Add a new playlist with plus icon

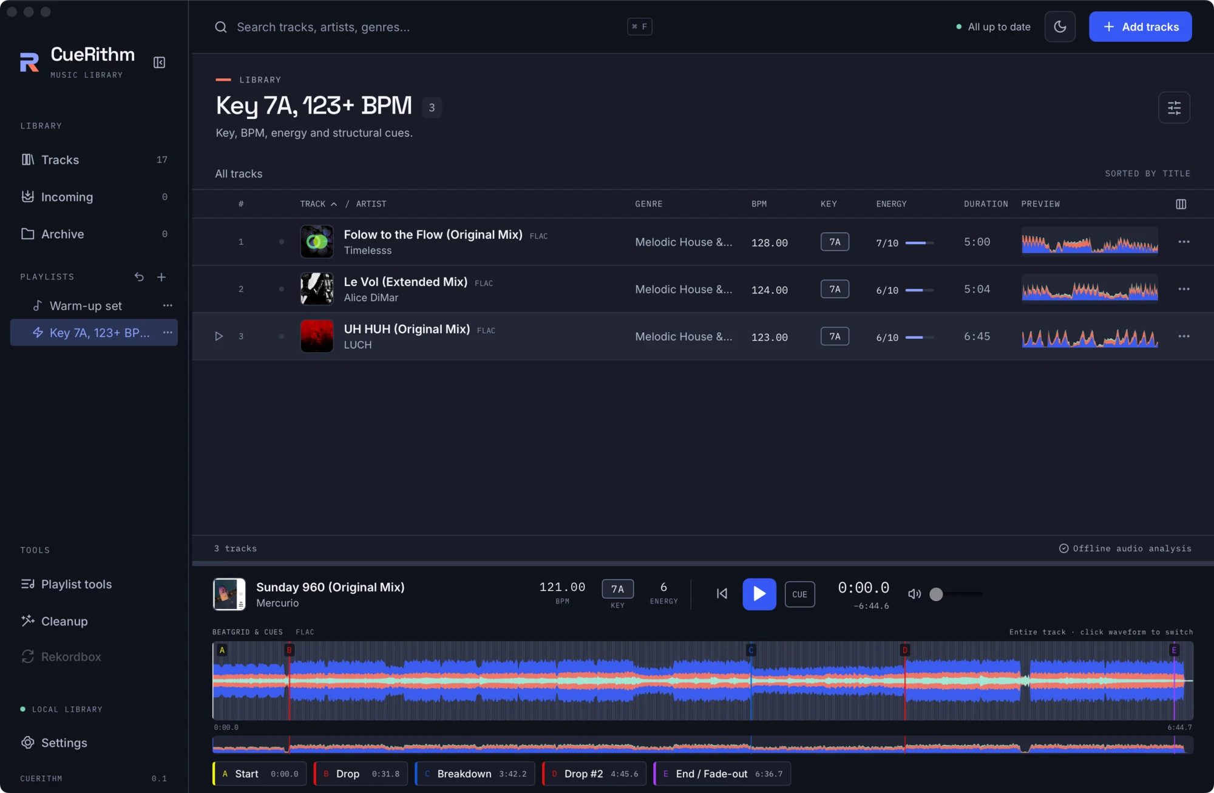pos(161,277)
